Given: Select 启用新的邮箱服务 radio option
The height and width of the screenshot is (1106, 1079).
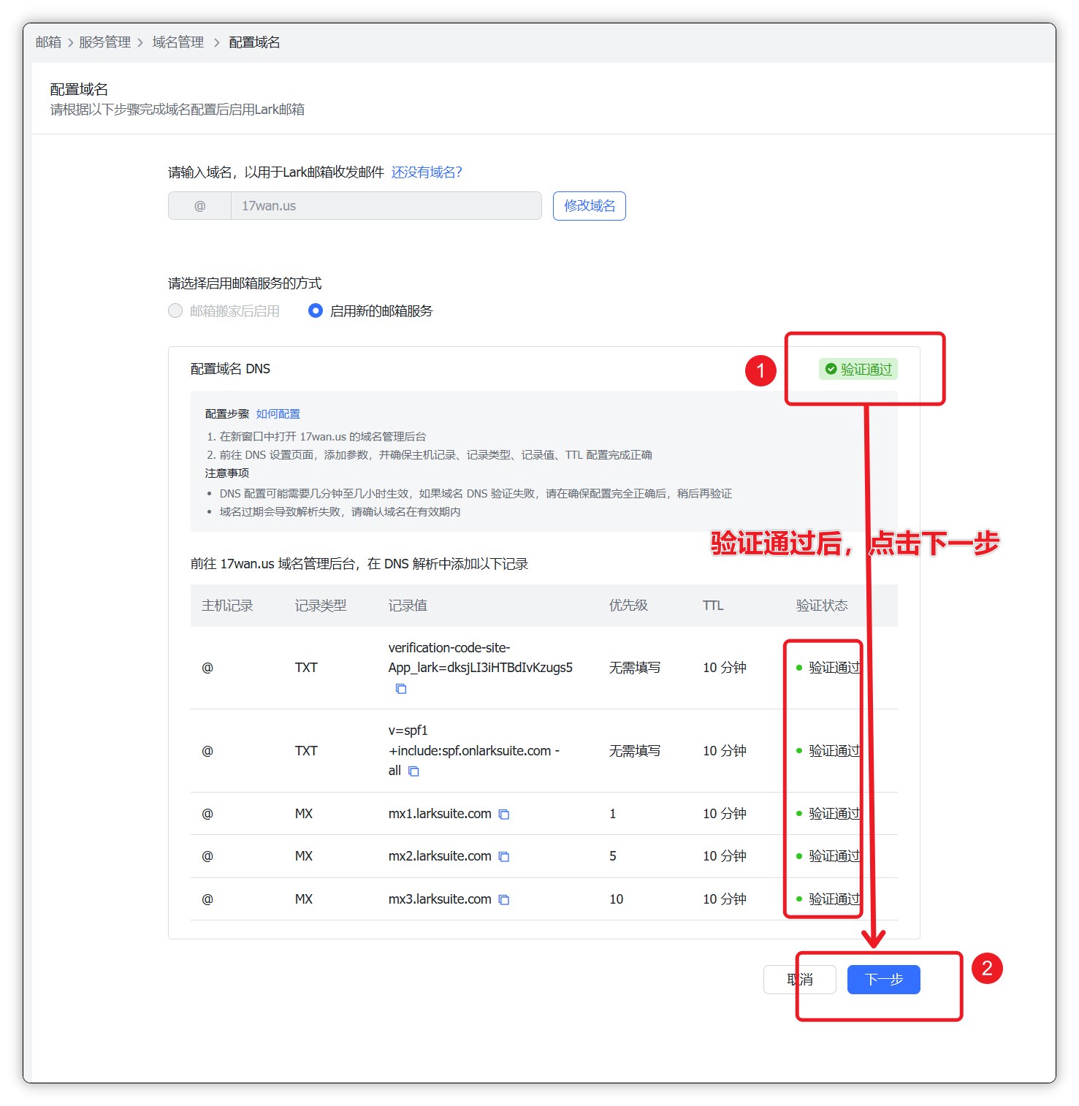Looking at the screenshot, I should pos(316,311).
